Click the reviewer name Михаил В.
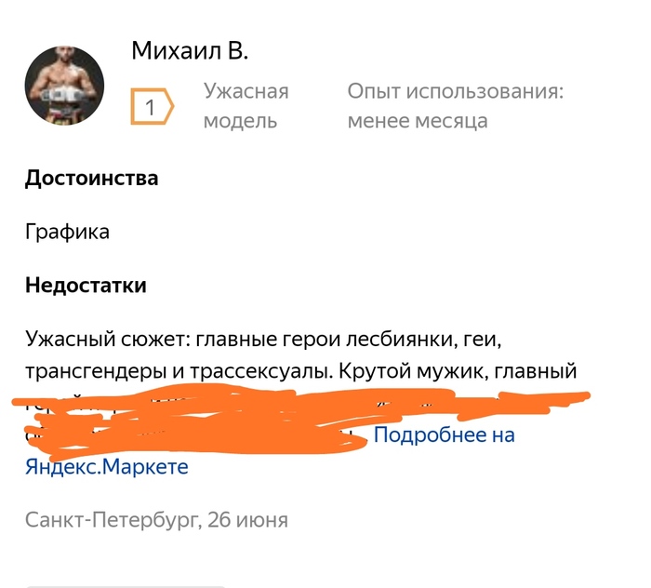The image size is (651, 588). click(190, 50)
